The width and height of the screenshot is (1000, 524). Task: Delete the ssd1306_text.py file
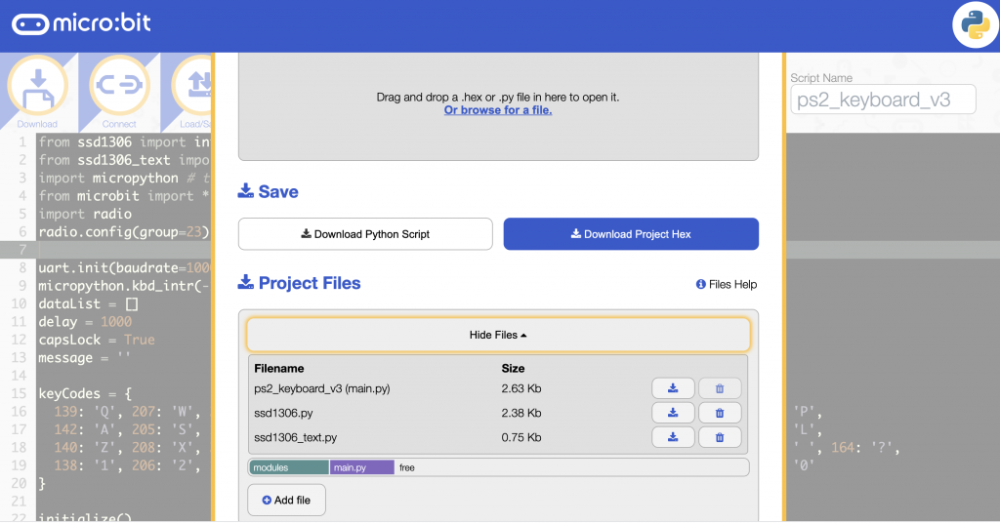(720, 437)
